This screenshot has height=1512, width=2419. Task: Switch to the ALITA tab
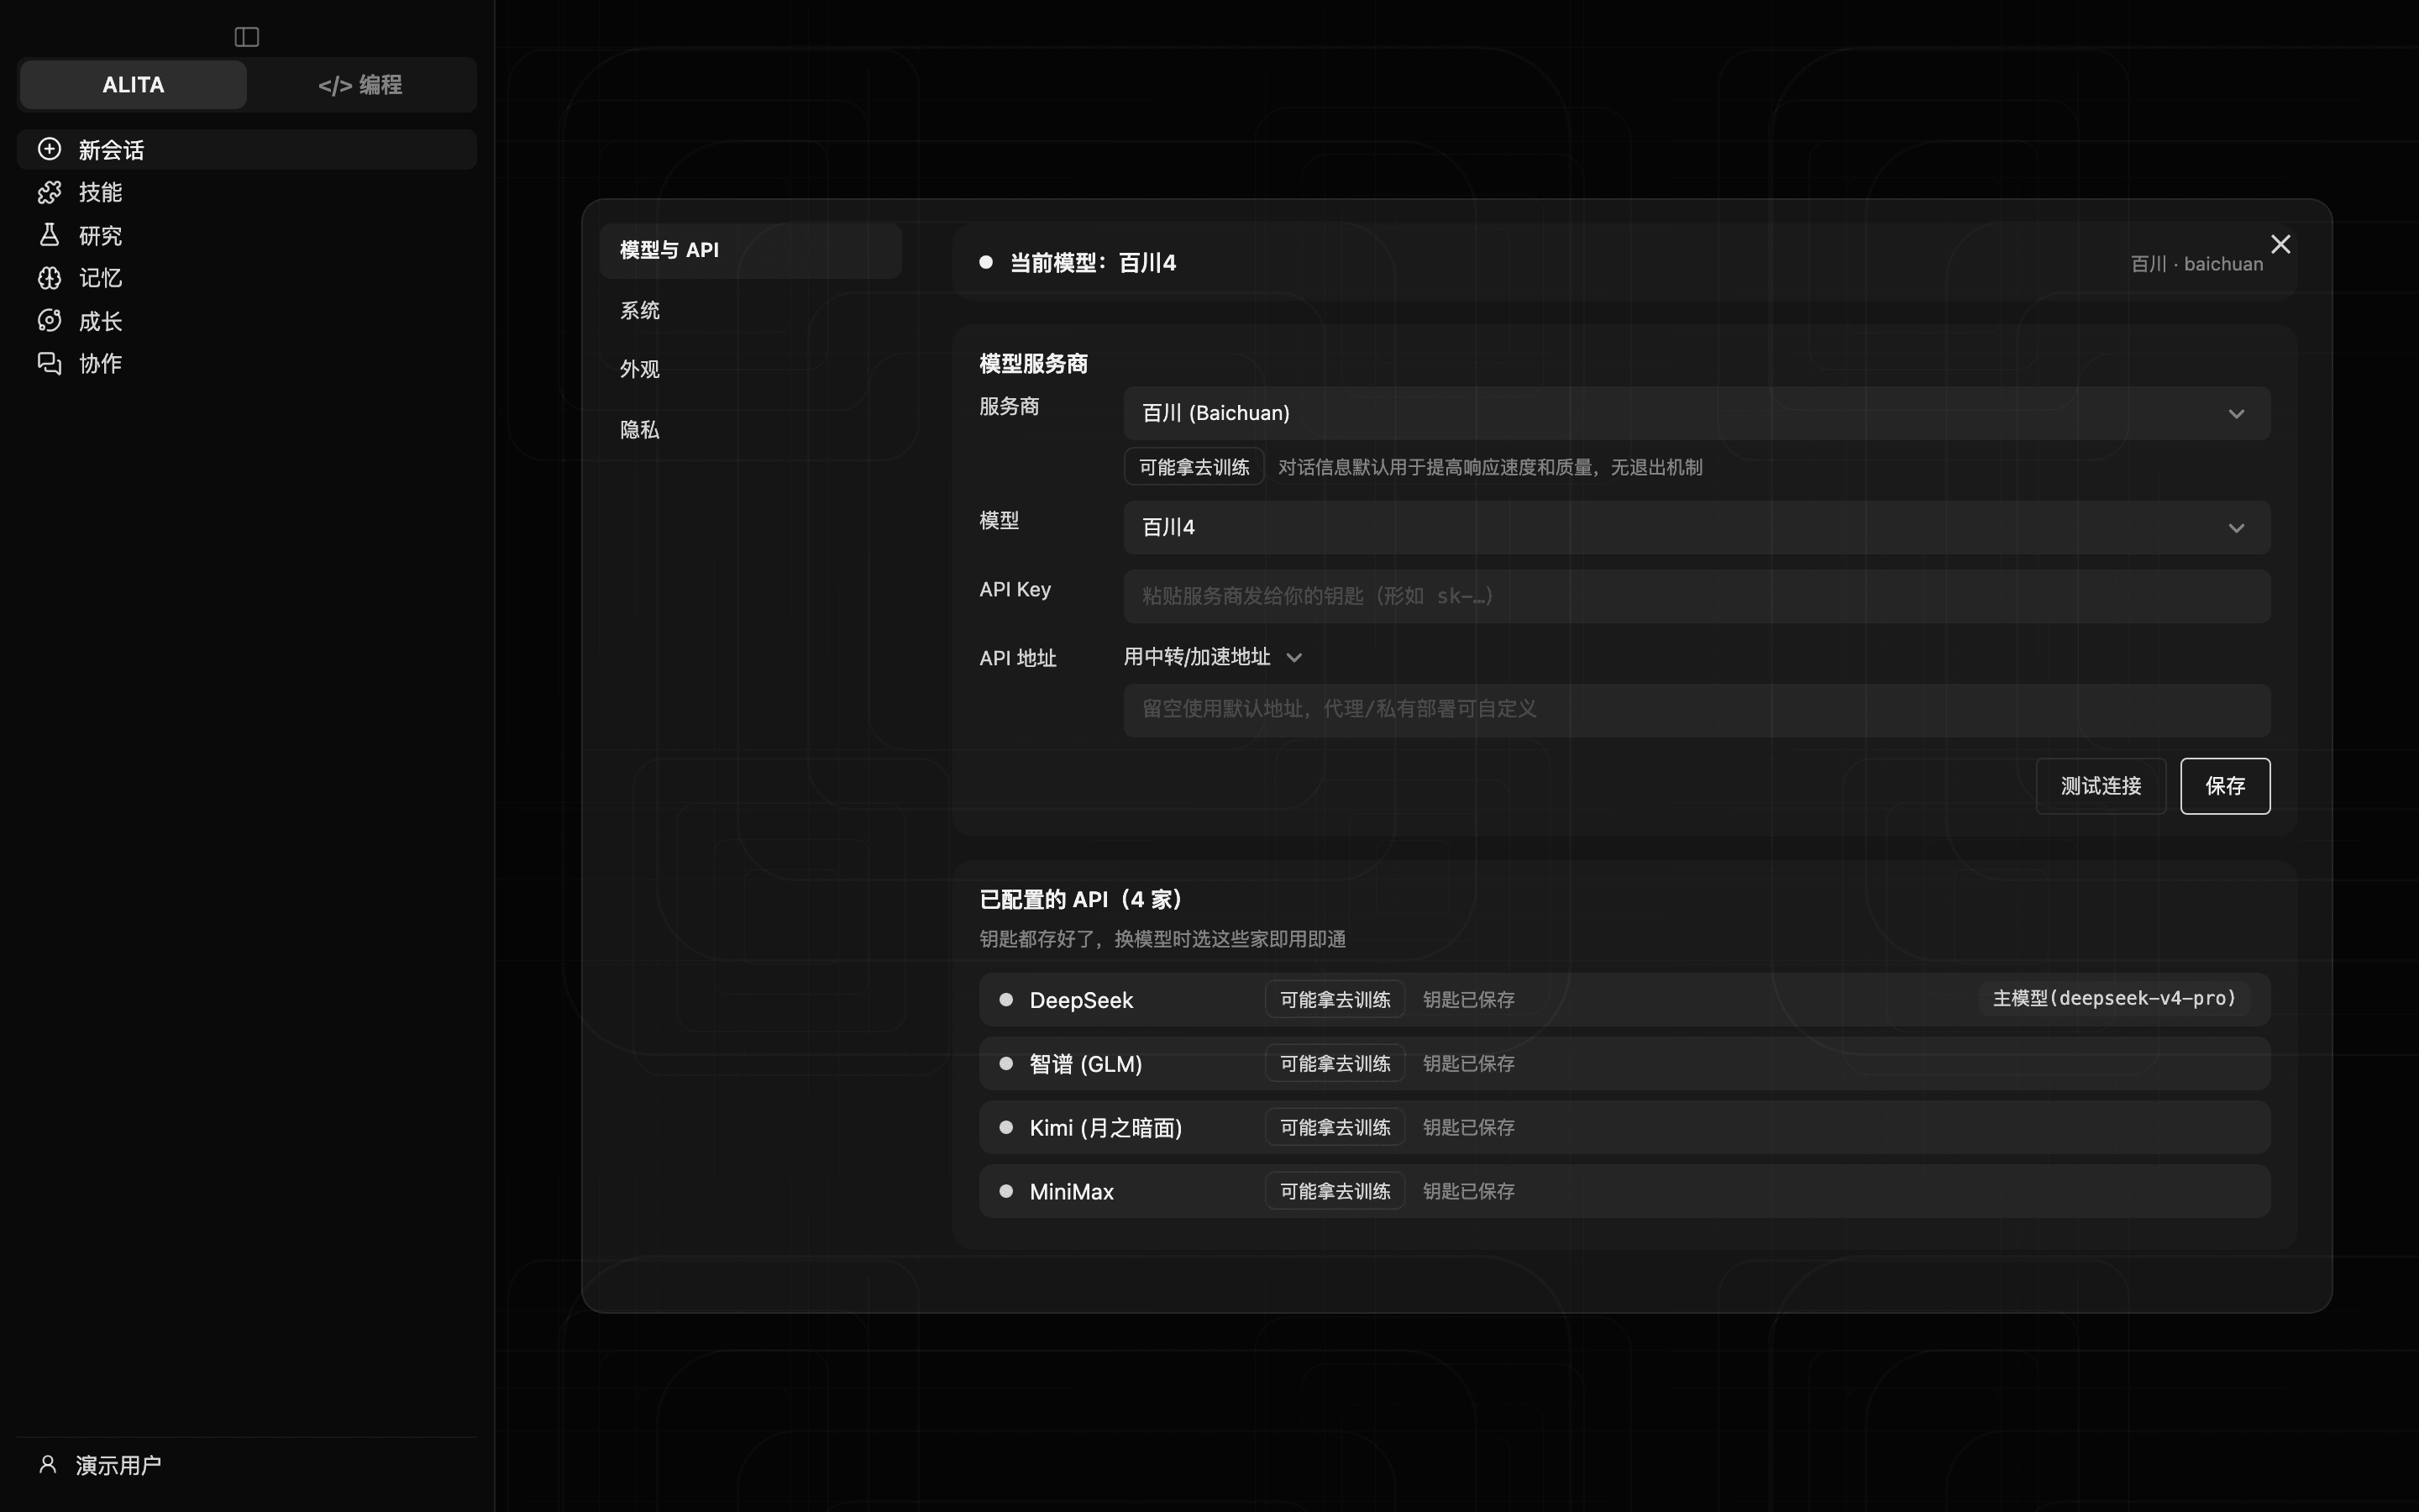pyautogui.click(x=133, y=85)
